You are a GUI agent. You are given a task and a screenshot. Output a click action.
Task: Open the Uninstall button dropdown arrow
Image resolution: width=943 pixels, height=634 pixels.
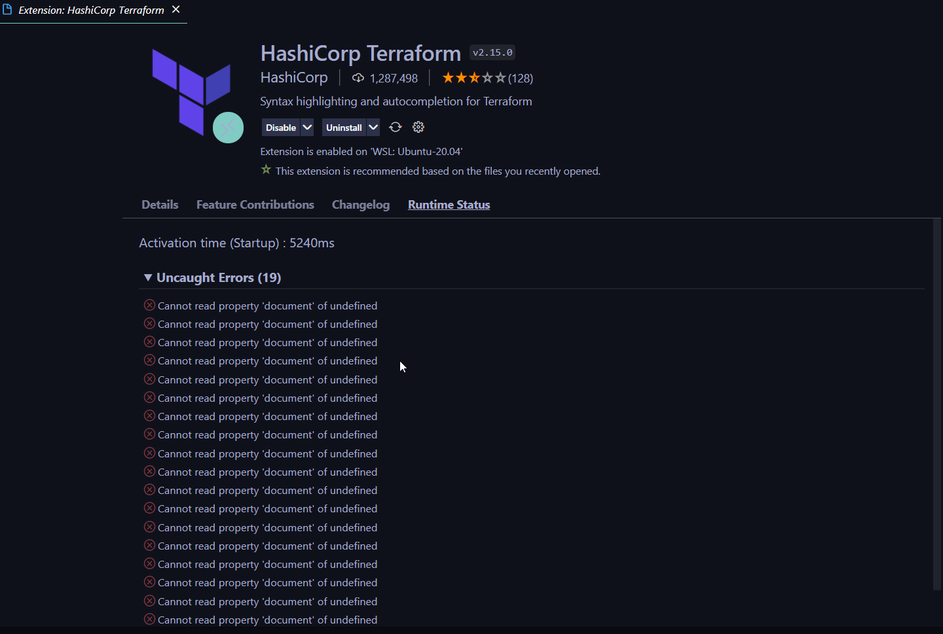pyautogui.click(x=373, y=127)
